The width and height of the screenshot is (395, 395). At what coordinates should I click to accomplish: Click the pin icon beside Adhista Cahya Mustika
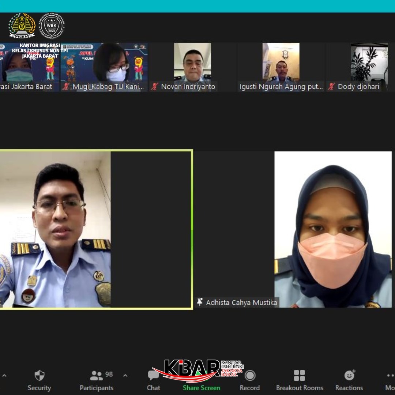(200, 302)
